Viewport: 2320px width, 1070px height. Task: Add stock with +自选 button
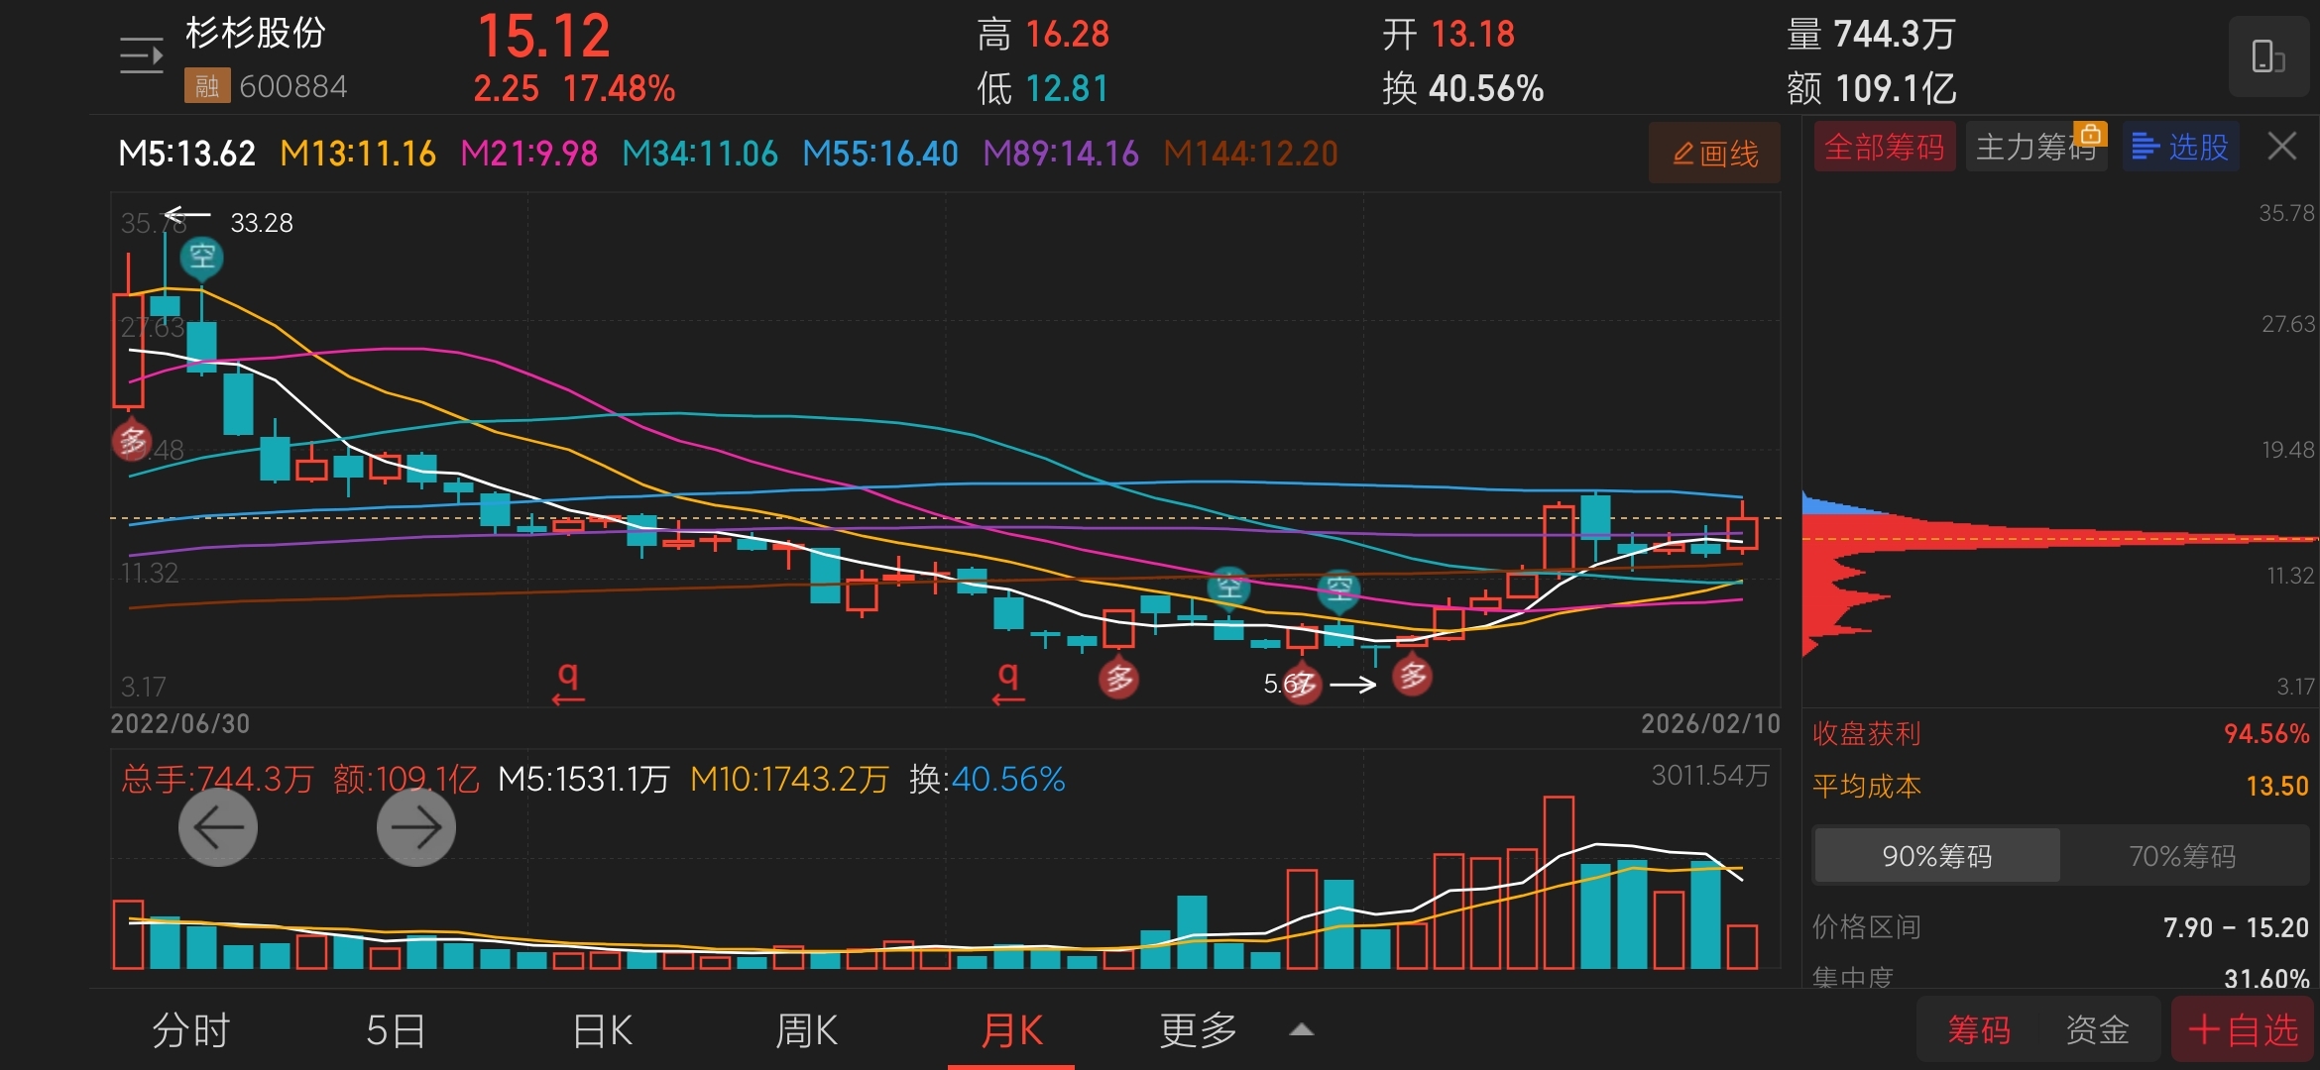pyautogui.click(x=2243, y=1030)
